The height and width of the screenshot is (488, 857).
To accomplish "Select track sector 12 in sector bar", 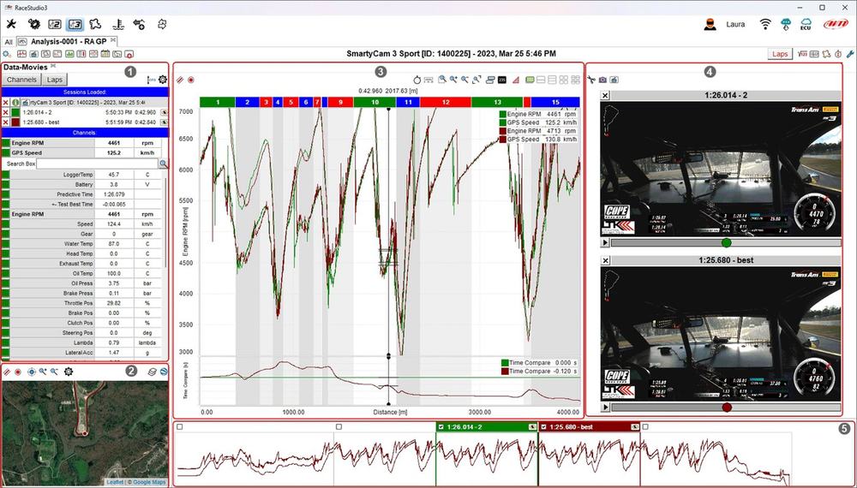I will 446,102.
